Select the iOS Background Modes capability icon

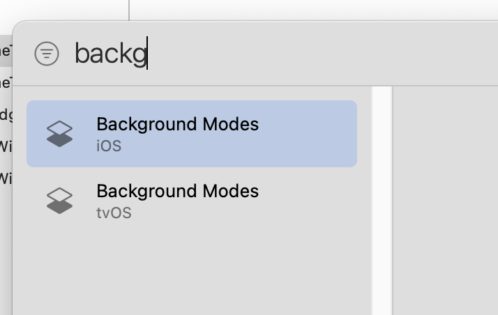[x=60, y=134]
